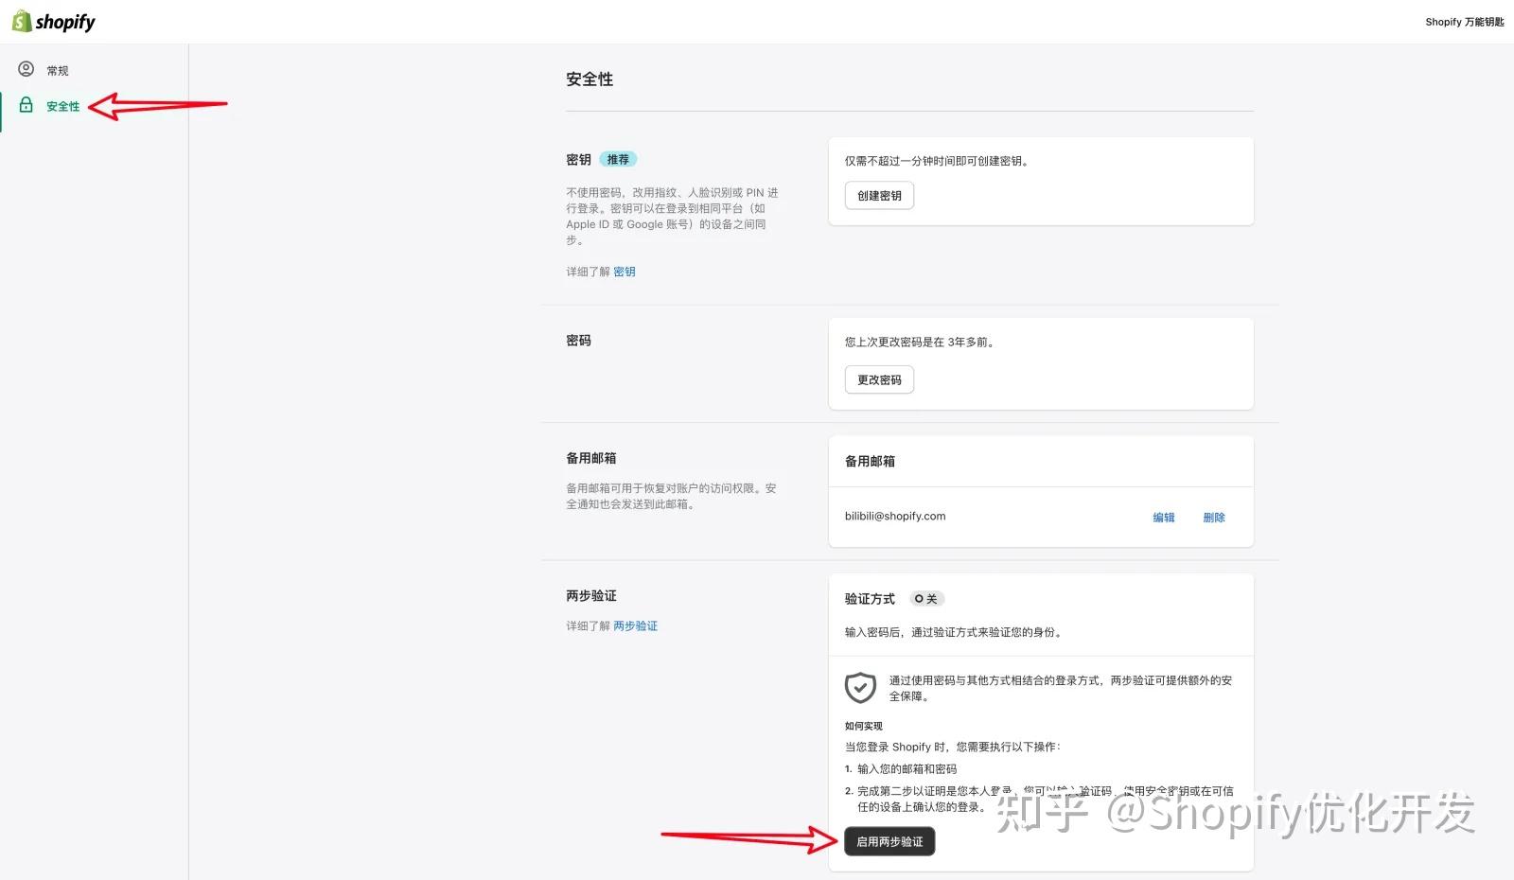Click the 验证方式 card title
The width and height of the screenshot is (1514, 880).
click(870, 599)
